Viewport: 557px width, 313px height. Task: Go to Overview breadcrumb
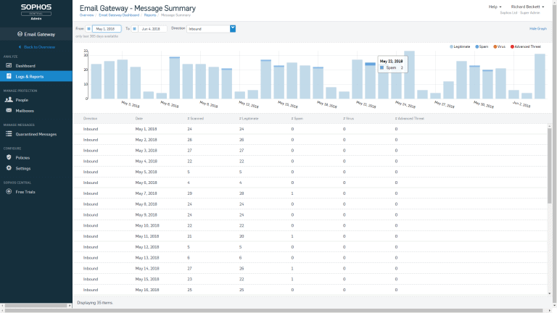coord(86,14)
